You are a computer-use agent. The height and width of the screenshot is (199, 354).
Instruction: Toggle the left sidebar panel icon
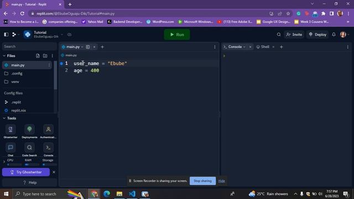pos(6,34)
